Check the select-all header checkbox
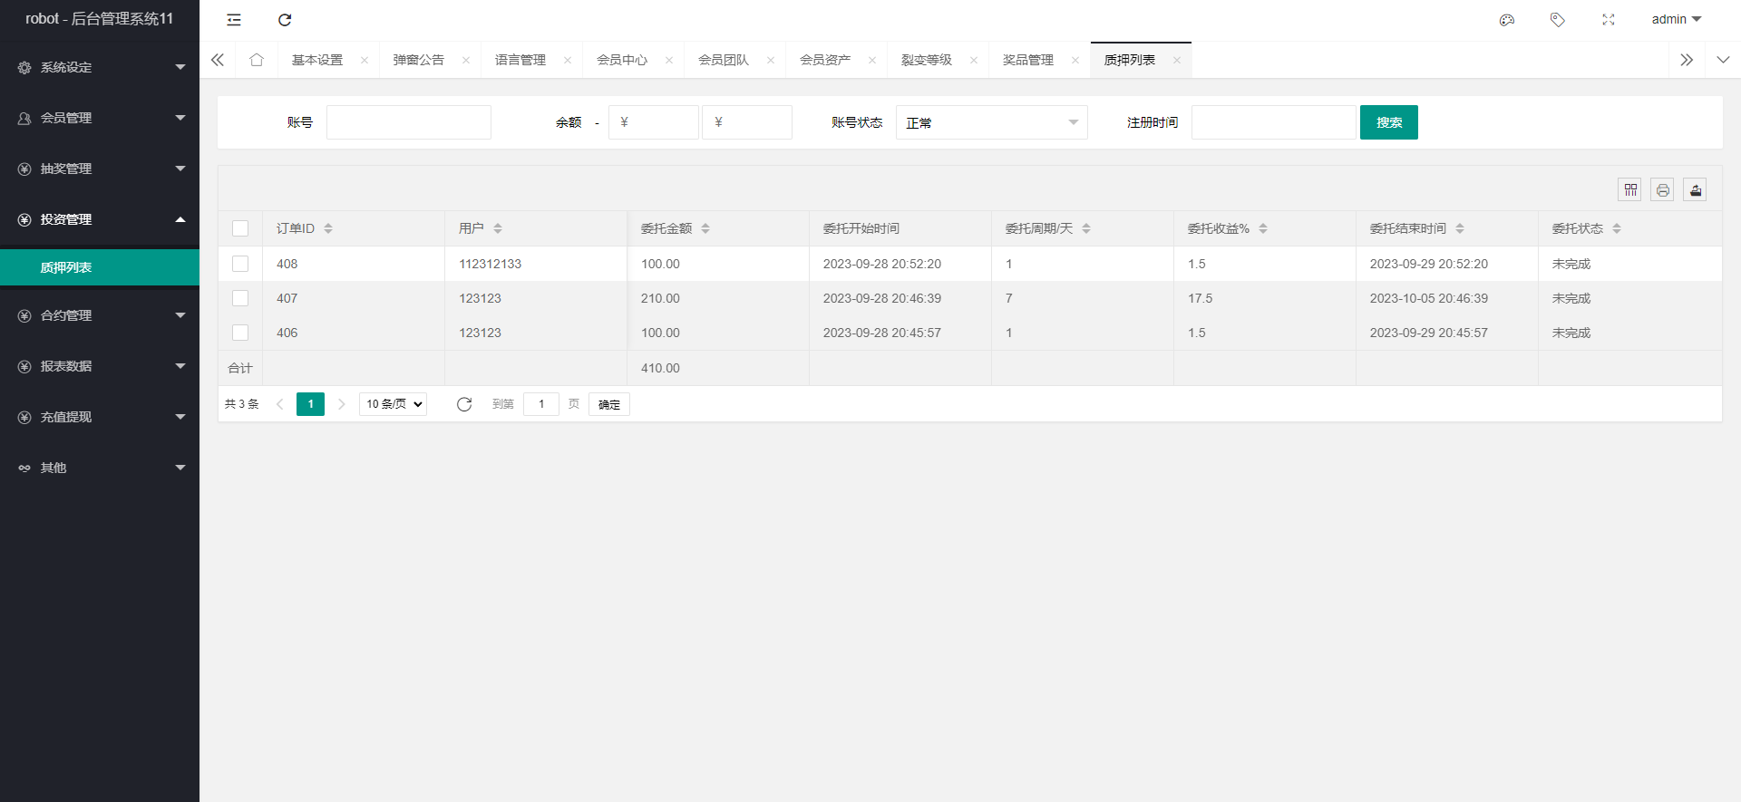 [x=240, y=228]
